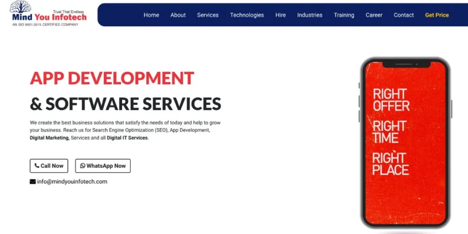Click the red smartphone mockup image
This screenshot has height=234, width=468.
[405, 142]
